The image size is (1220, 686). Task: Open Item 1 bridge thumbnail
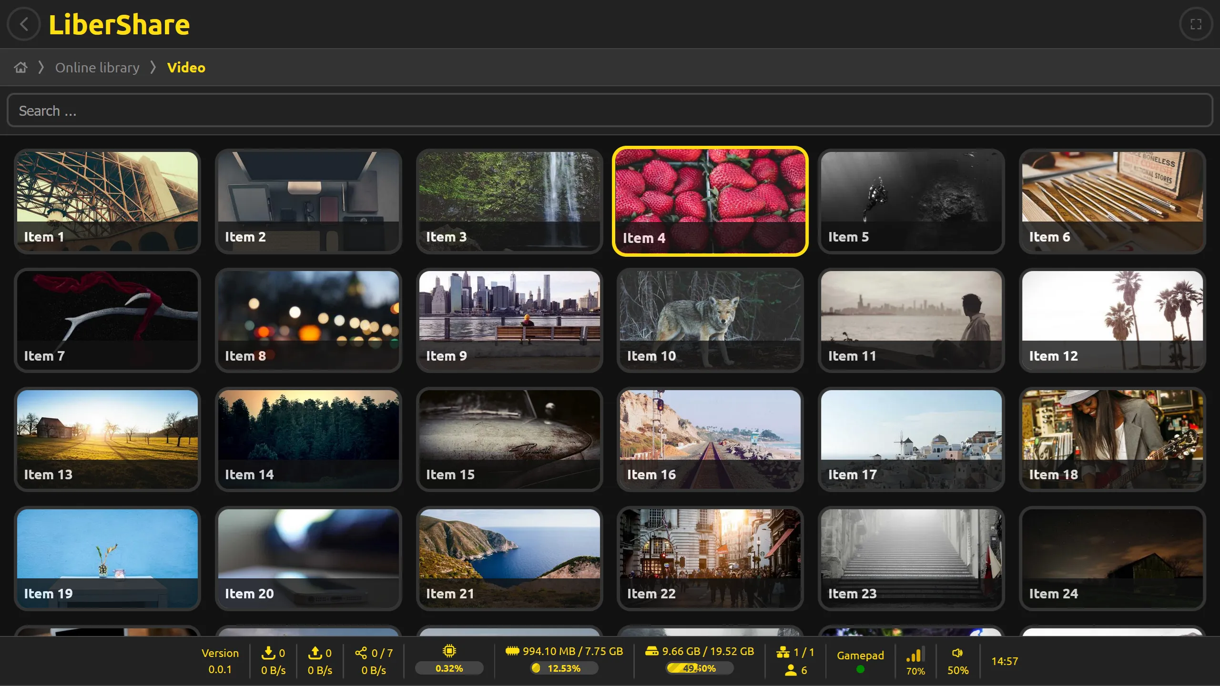tap(107, 201)
